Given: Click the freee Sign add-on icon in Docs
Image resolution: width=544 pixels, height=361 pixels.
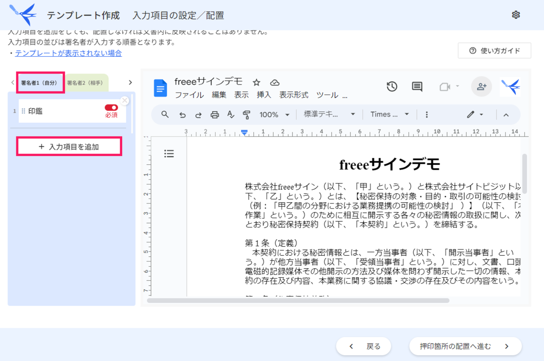Looking at the screenshot, I should [x=510, y=87].
